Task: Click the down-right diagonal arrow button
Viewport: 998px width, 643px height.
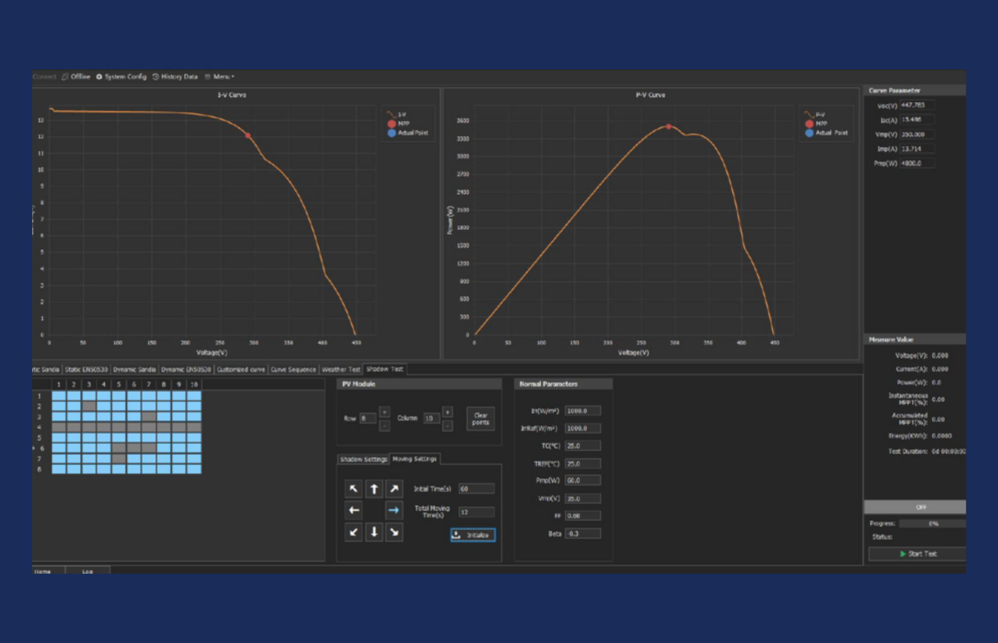Action: (394, 533)
